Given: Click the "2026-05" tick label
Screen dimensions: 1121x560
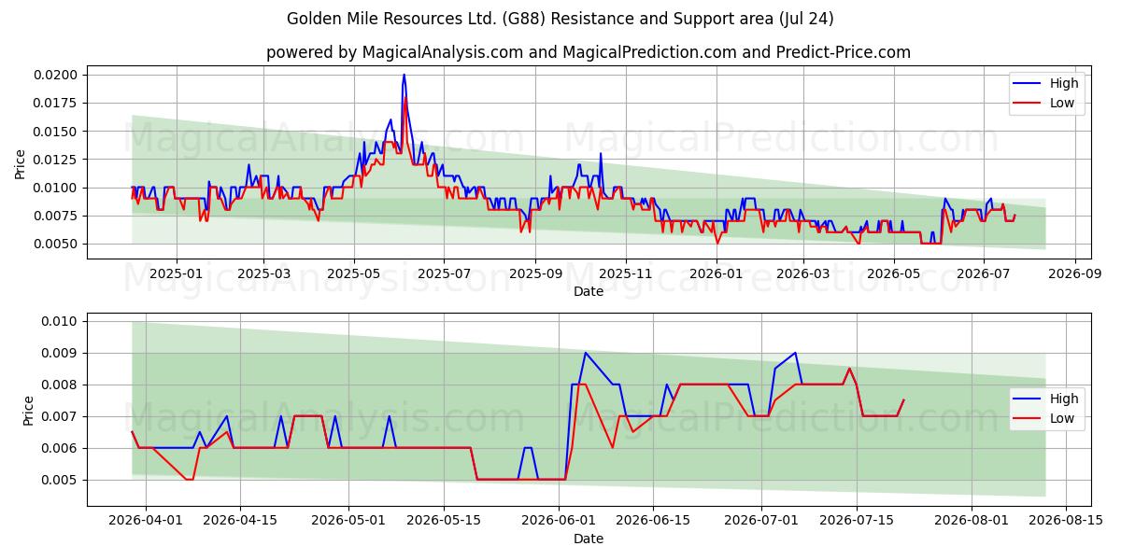Looking at the screenshot, I should [x=894, y=273].
